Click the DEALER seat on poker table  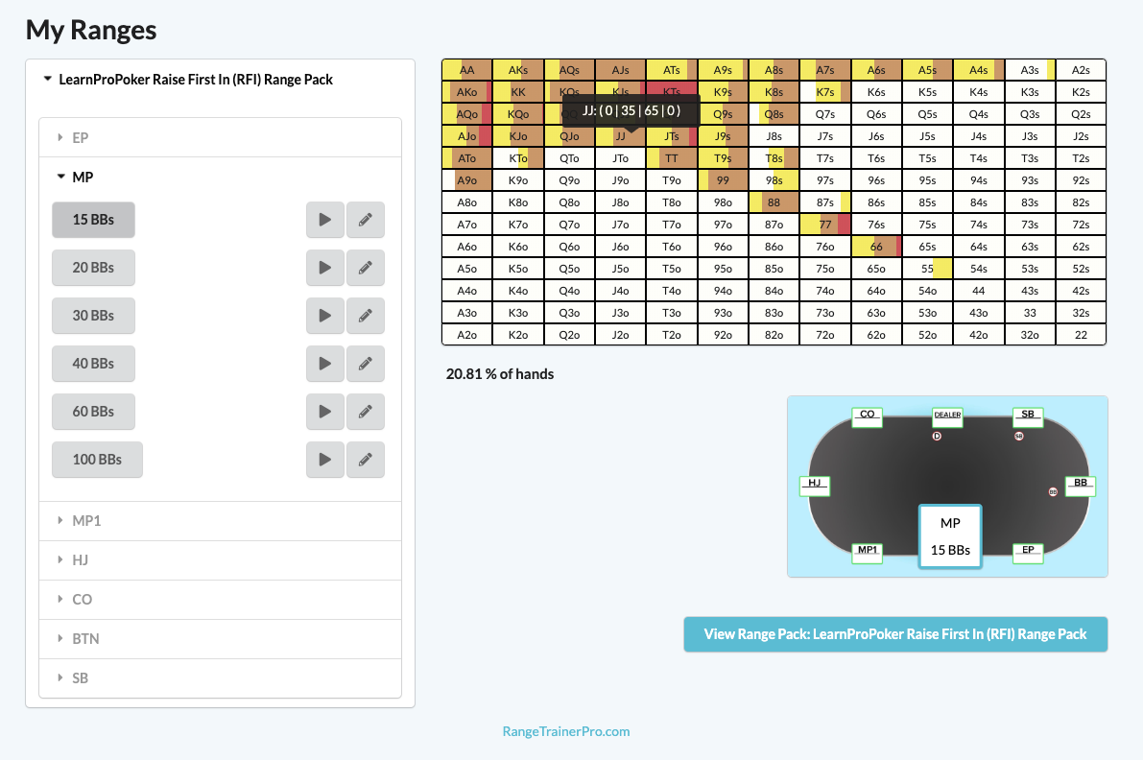pyautogui.click(x=947, y=416)
